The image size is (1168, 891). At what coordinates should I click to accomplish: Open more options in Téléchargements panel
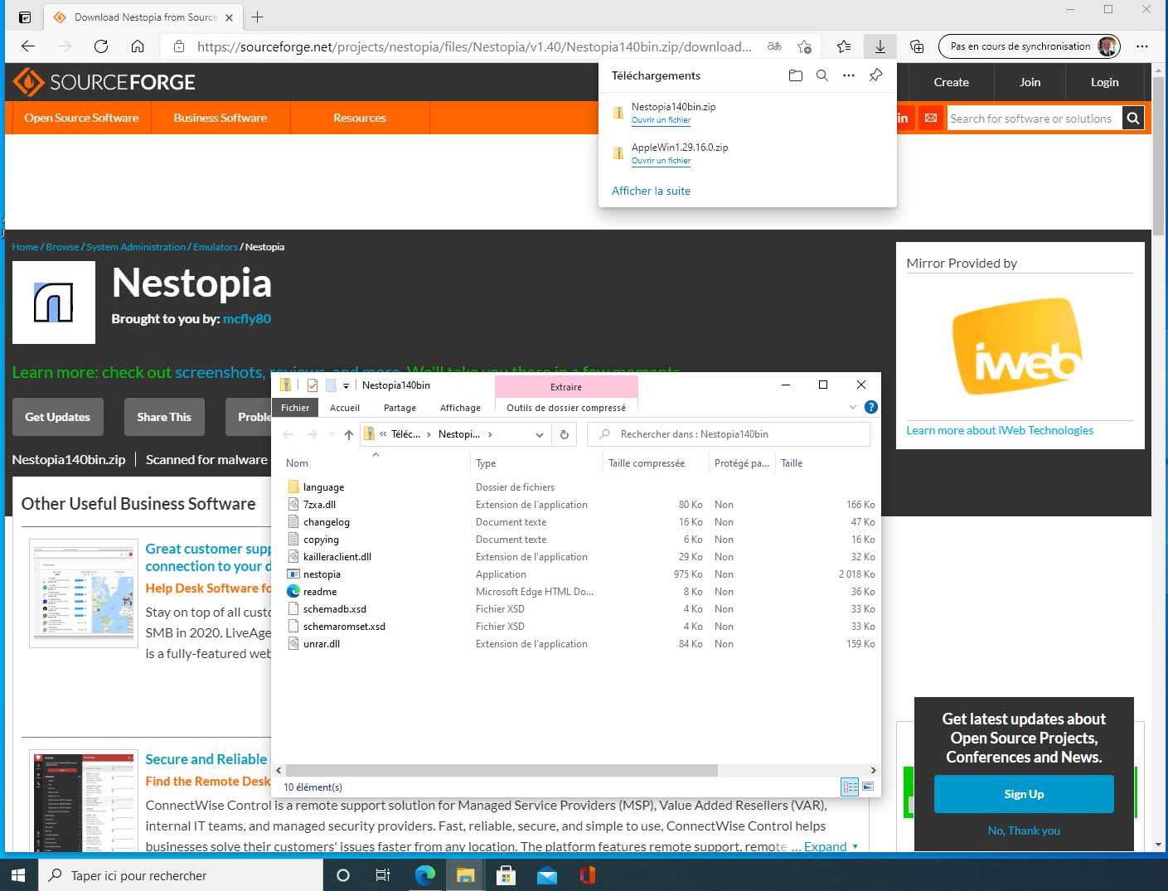coord(849,75)
